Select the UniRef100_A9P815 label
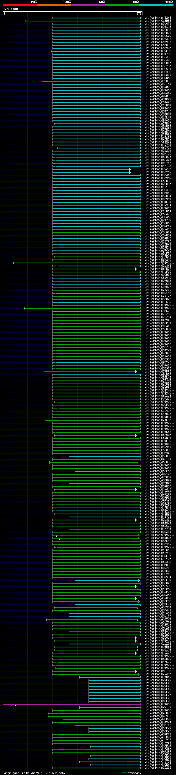Screen dimensions: 176x775 (158, 63)
